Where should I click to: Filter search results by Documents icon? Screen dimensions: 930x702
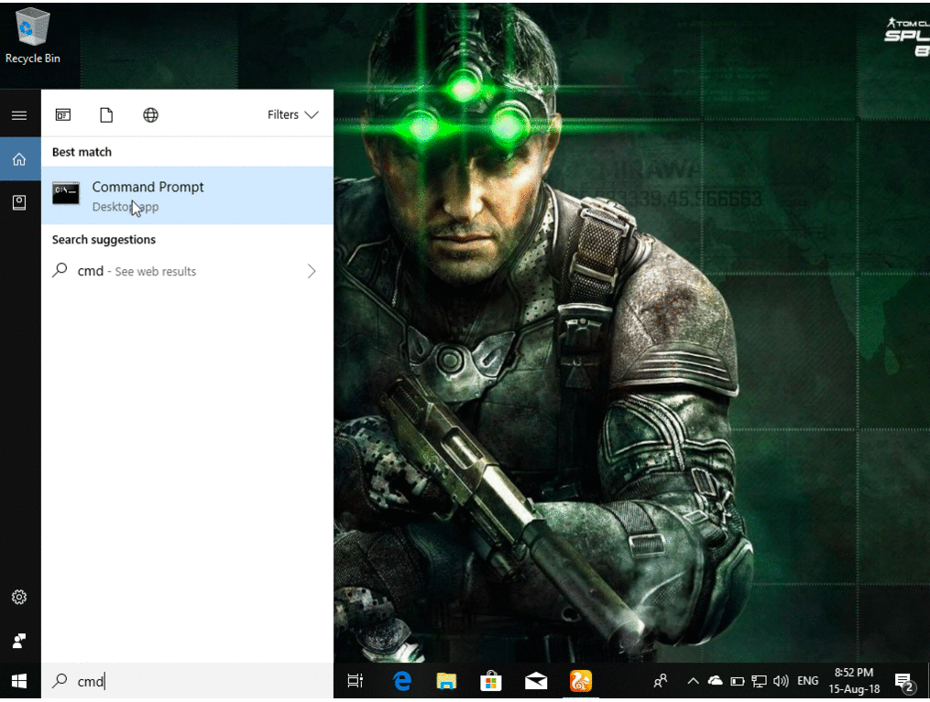point(106,115)
